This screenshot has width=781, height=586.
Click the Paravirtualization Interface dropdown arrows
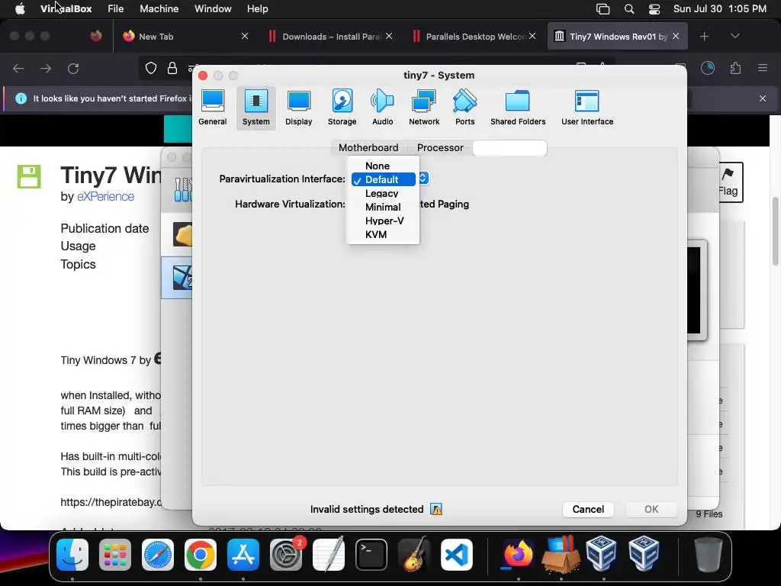(x=423, y=179)
